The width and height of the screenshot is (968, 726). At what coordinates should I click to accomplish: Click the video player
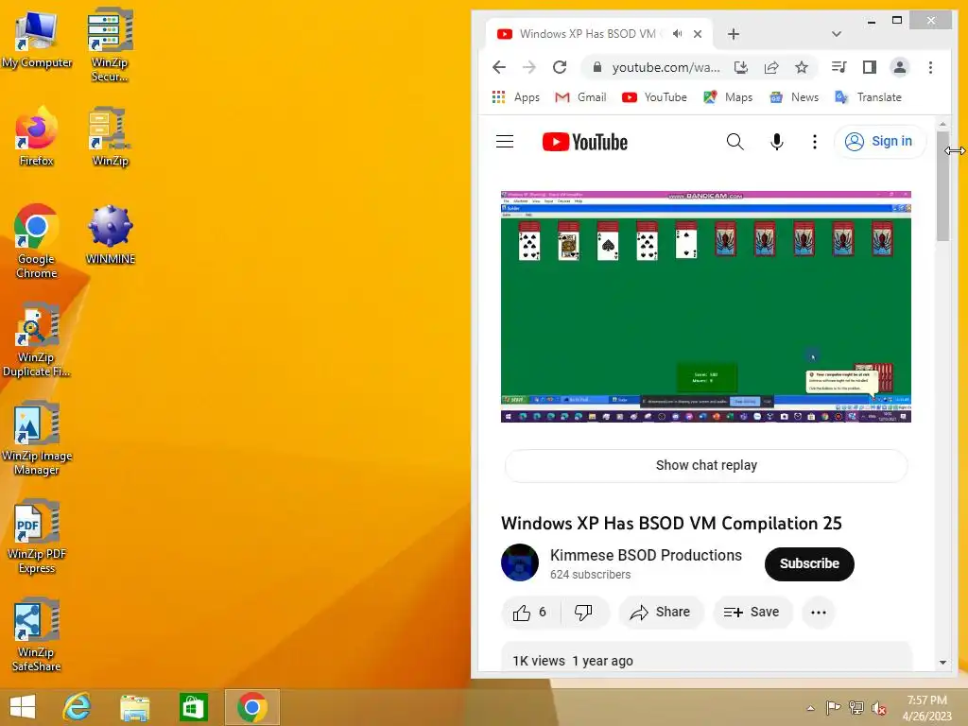705,307
